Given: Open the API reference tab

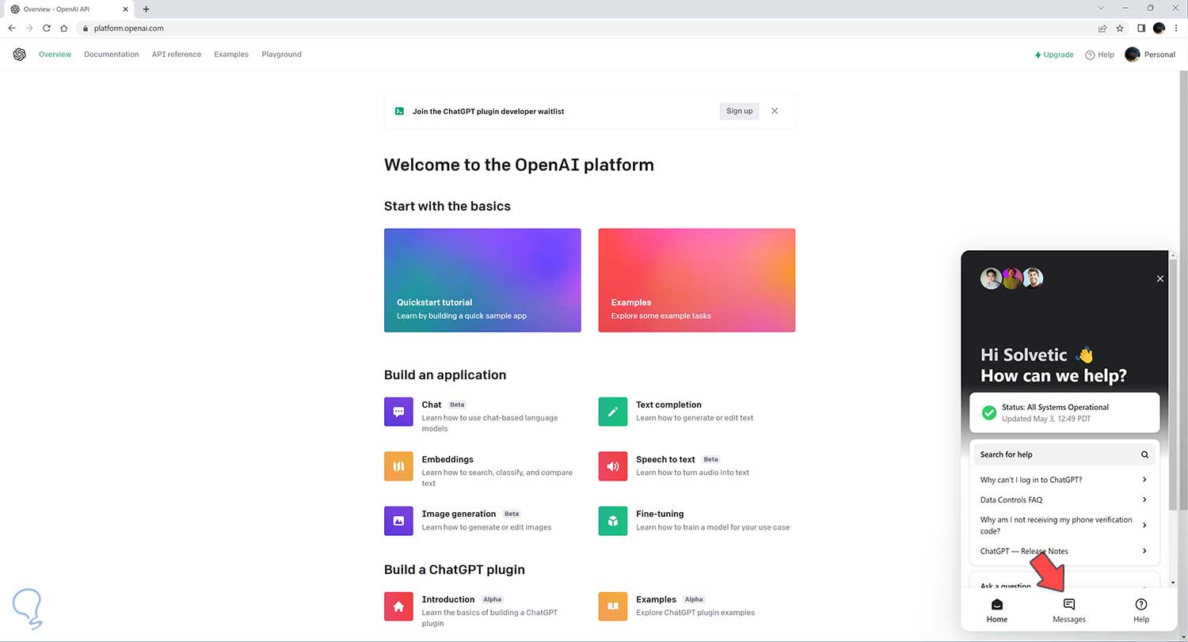Looking at the screenshot, I should pos(177,55).
